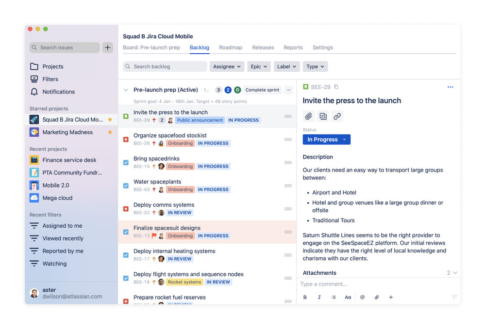Select Squad B Jira Cloud Mobile starred project
Screen dimensions: 485x329
coord(71,120)
